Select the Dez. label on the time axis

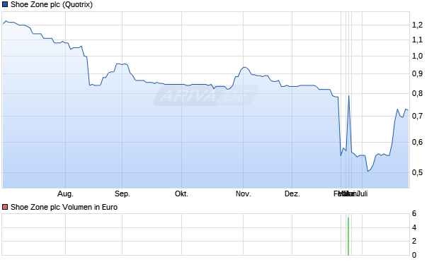click(x=292, y=193)
